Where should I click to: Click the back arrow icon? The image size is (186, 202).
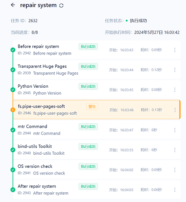tap(13, 5)
